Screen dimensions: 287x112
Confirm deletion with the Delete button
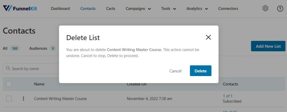201,71
